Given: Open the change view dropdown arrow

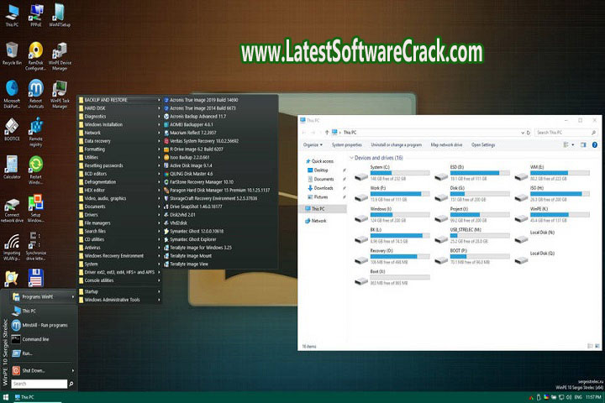Looking at the screenshot, I should (x=573, y=144).
